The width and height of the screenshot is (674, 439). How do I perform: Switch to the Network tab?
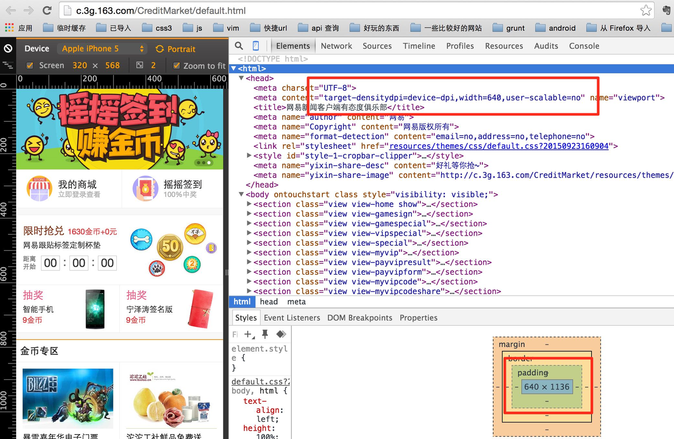point(336,46)
